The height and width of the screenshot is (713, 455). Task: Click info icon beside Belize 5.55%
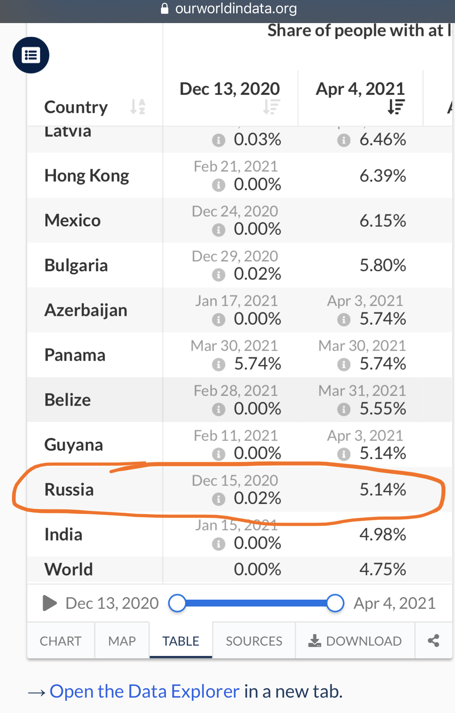tap(344, 409)
